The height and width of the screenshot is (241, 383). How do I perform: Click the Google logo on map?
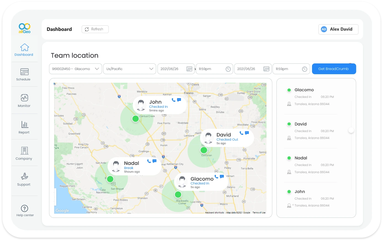point(62,211)
